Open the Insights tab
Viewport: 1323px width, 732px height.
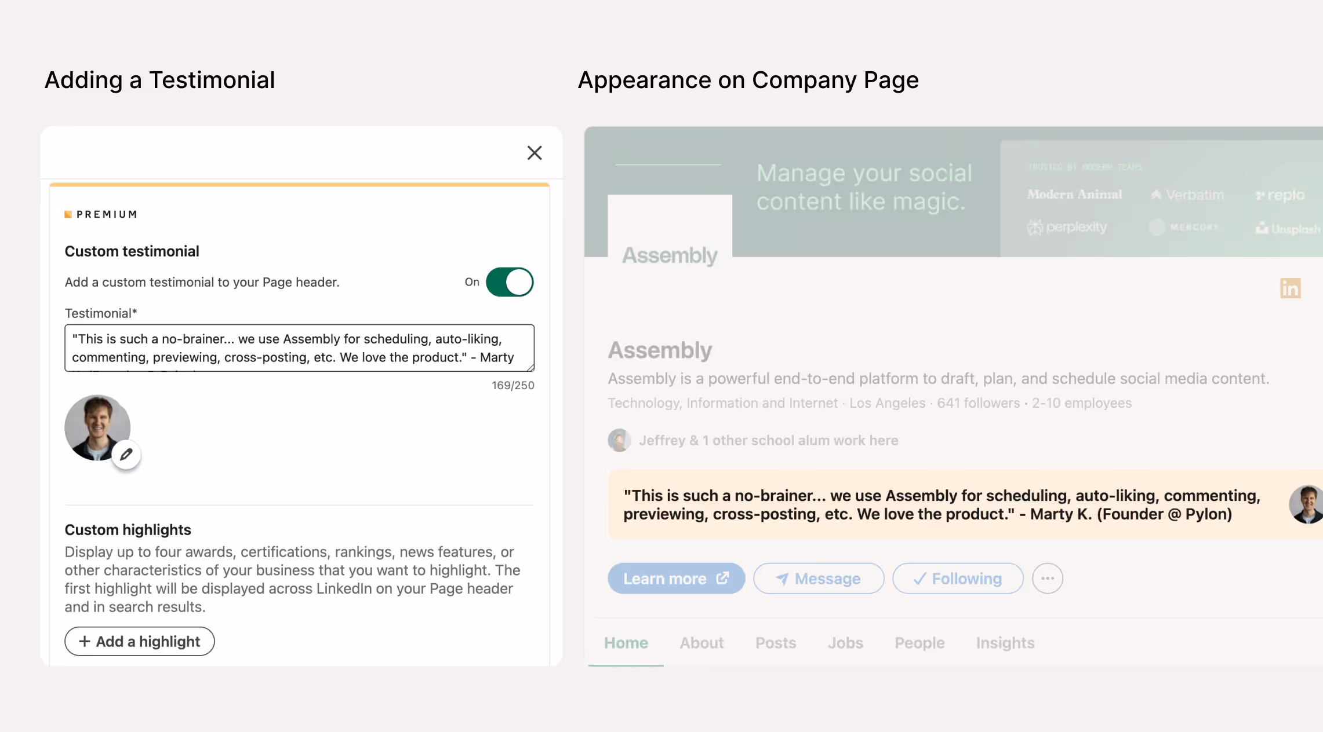pyautogui.click(x=1005, y=642)
